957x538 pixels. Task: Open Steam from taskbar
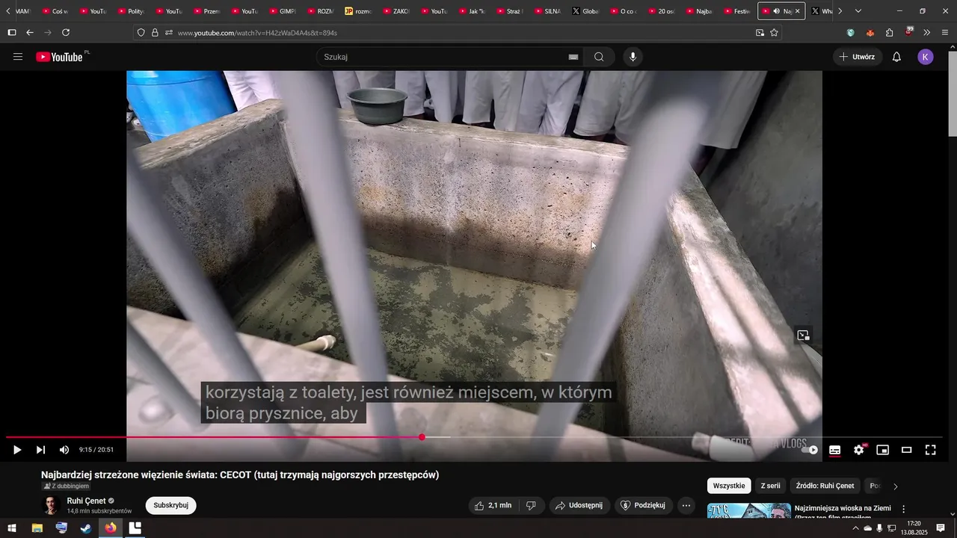(86, 528)
